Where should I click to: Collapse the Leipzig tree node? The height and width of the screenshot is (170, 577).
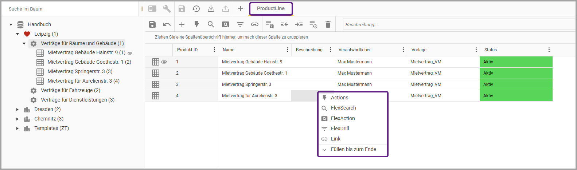click(x=17, y=34)
